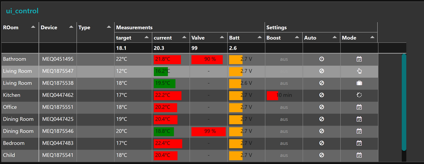Select the Child room cell

tap(19, 155)
